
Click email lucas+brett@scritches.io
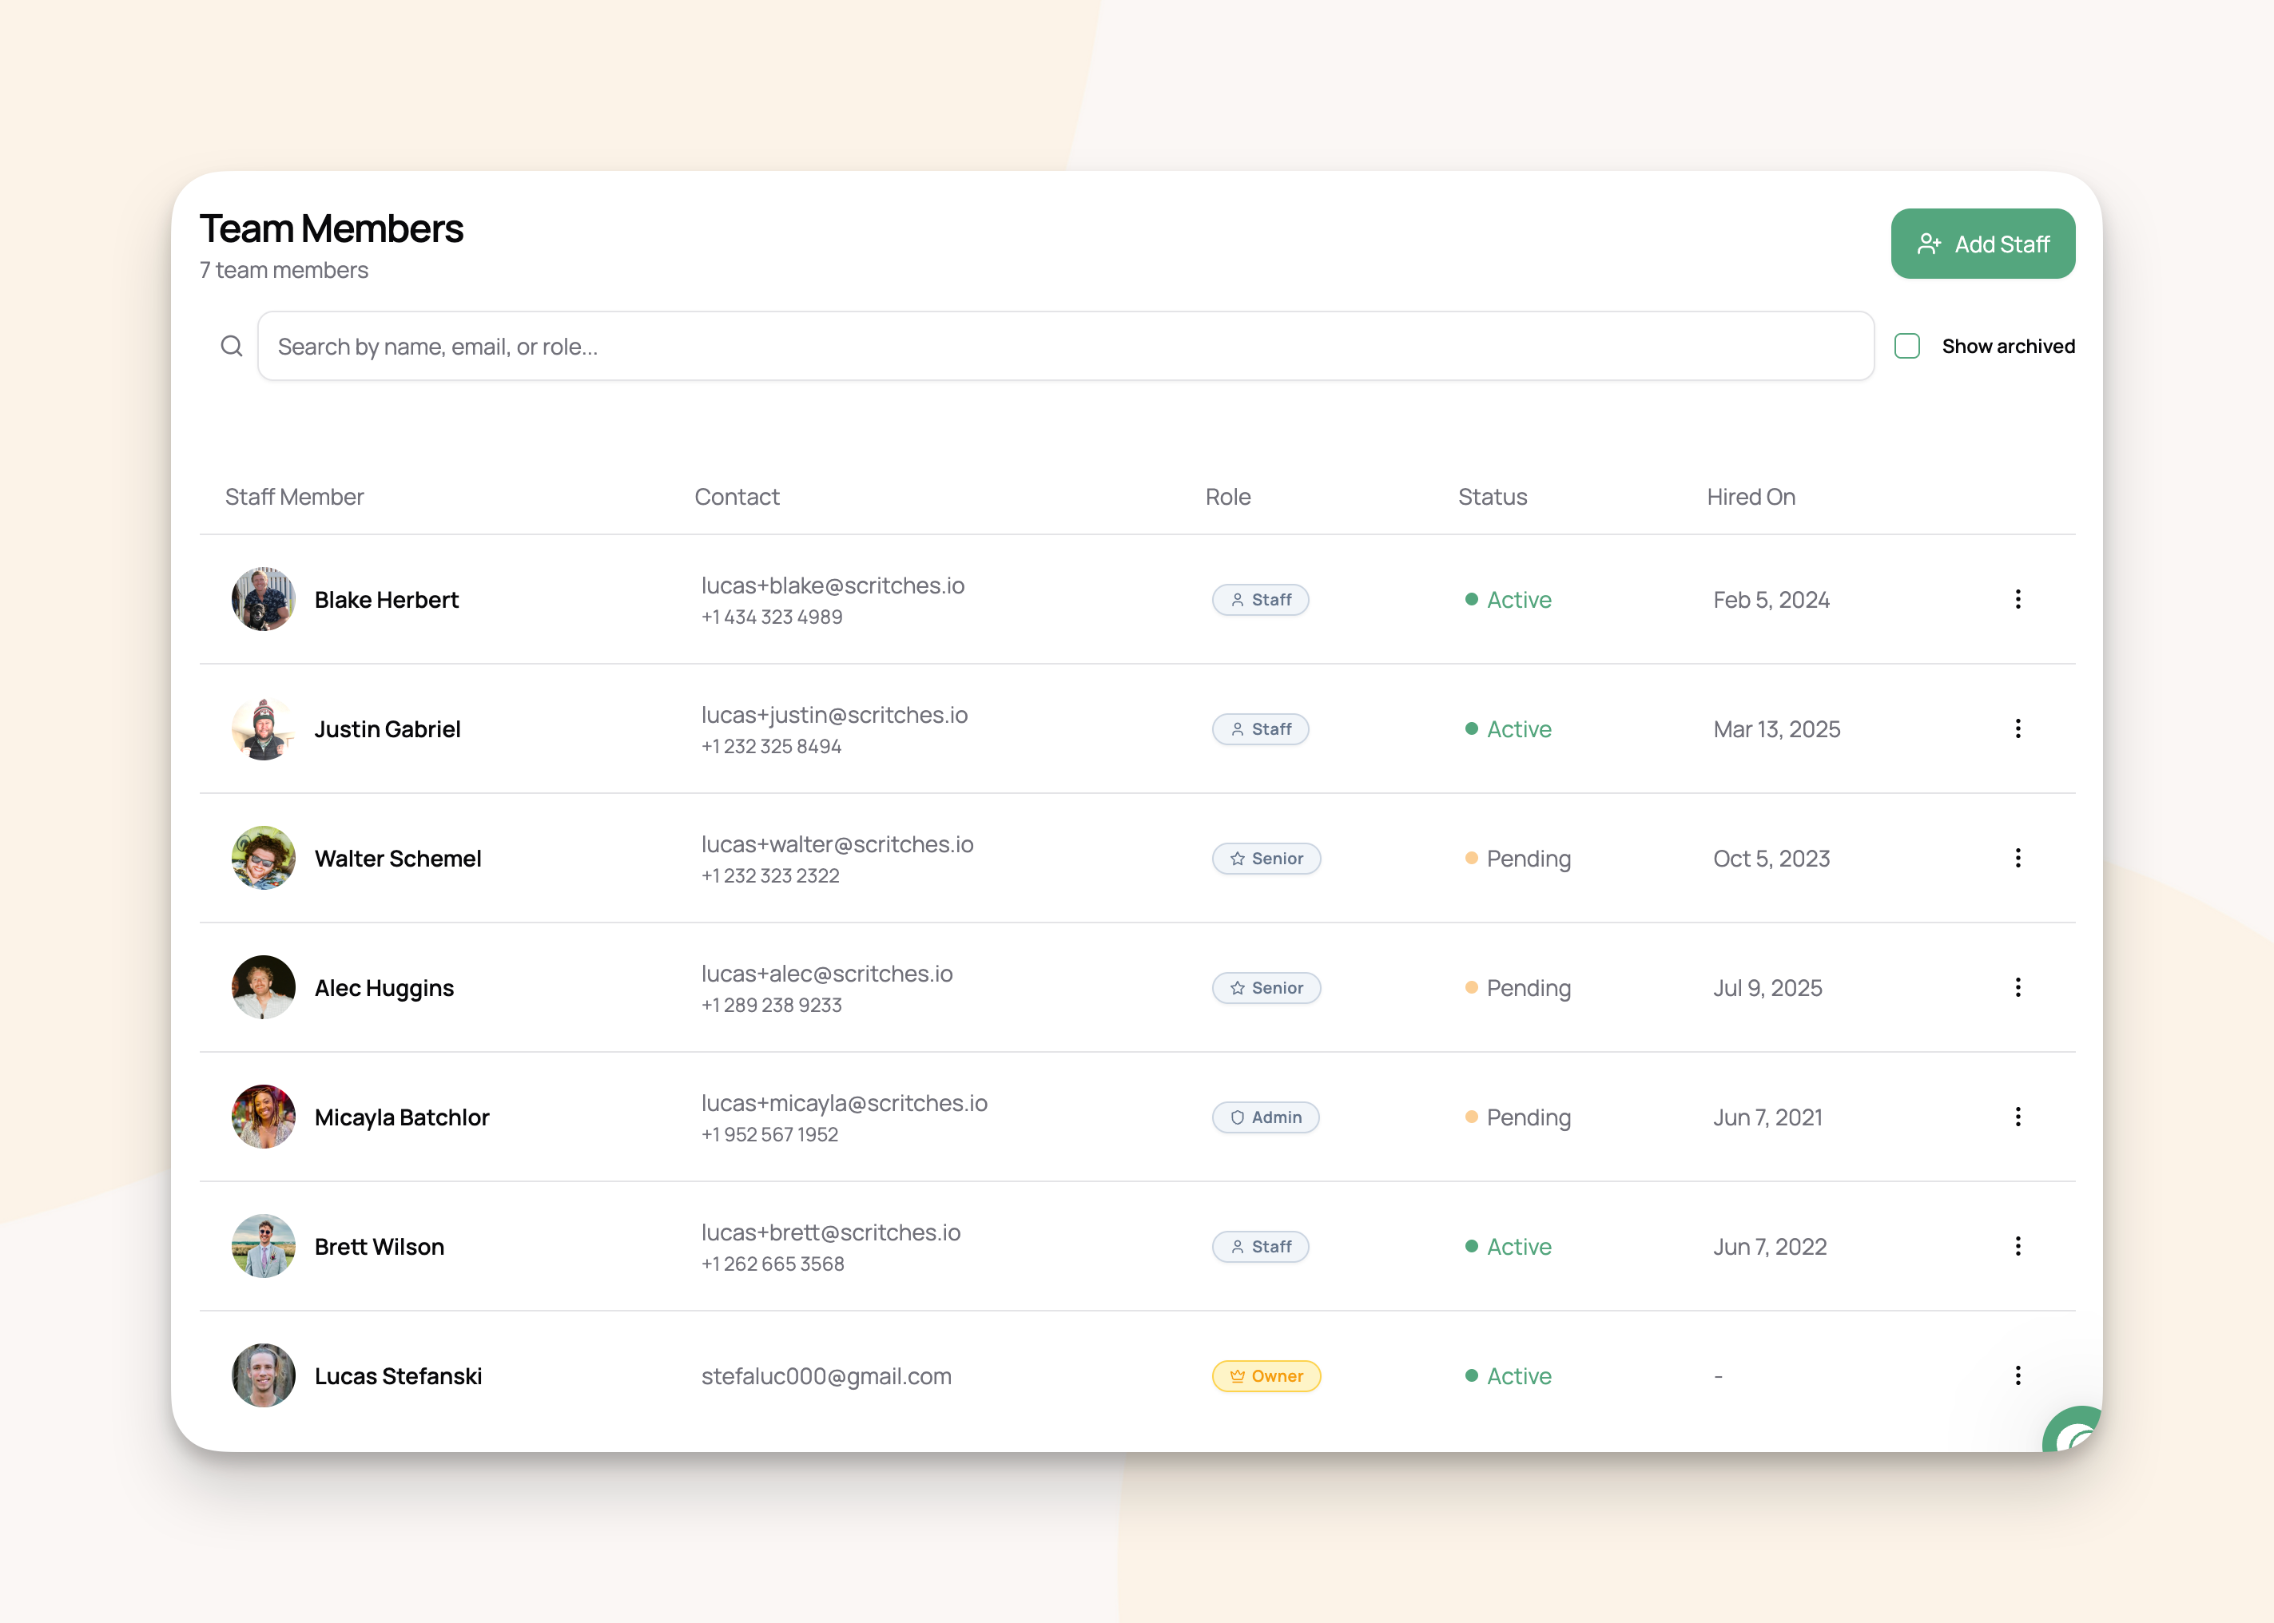pyautogui.click(x=831, y=1232)
